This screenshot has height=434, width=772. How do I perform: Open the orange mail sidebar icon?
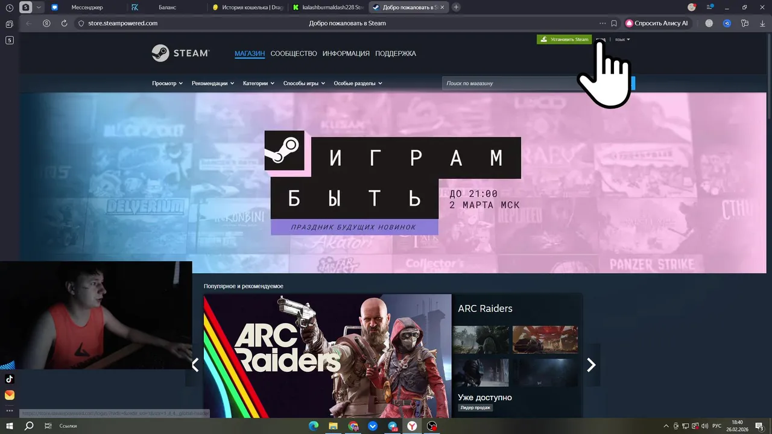(10, 395)
